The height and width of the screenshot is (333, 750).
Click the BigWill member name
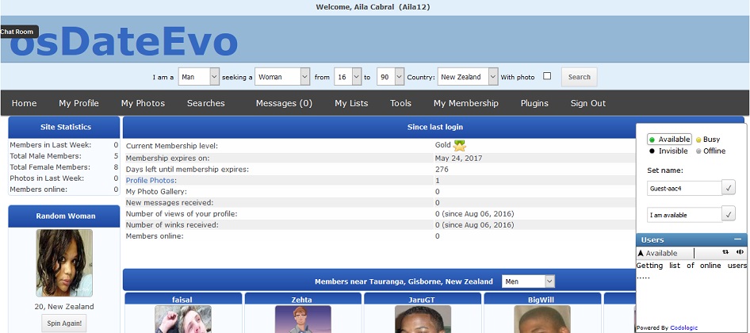click(x=541, y=300)
